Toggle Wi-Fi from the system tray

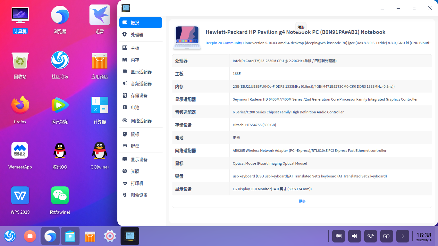(370, 236)
